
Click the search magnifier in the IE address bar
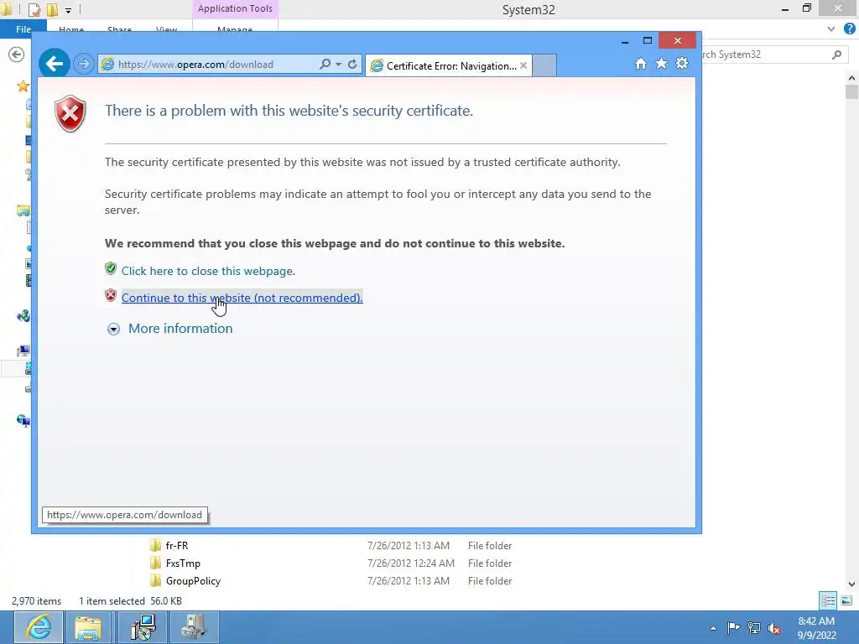[x=325, y=64]
